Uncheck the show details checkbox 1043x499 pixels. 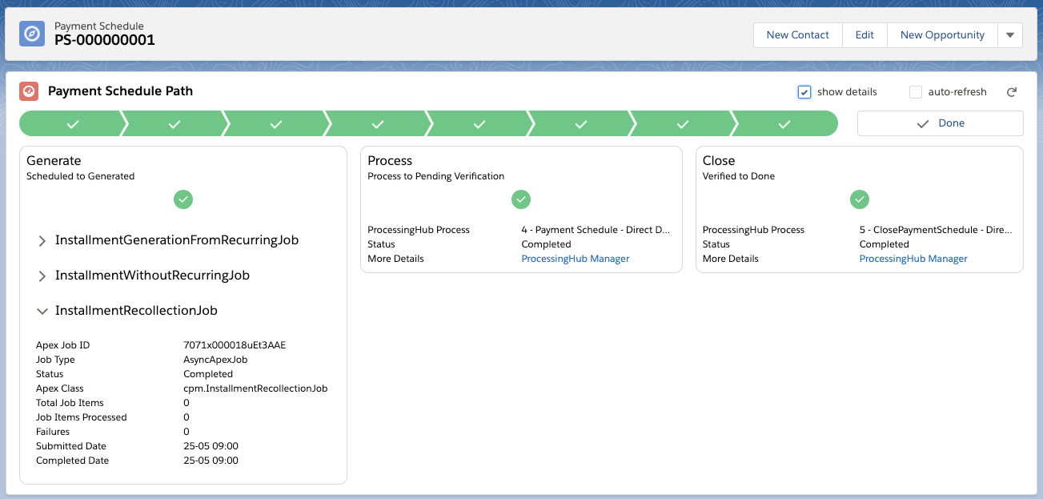(x=804, y=92)
